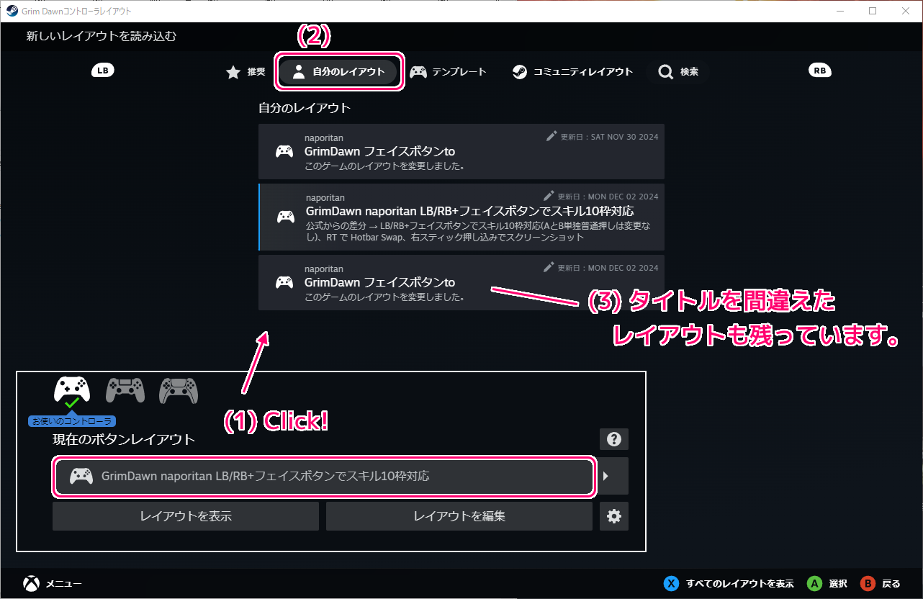
Task: Click the レイアウトを表示 button
Action: tap(186, 516)
